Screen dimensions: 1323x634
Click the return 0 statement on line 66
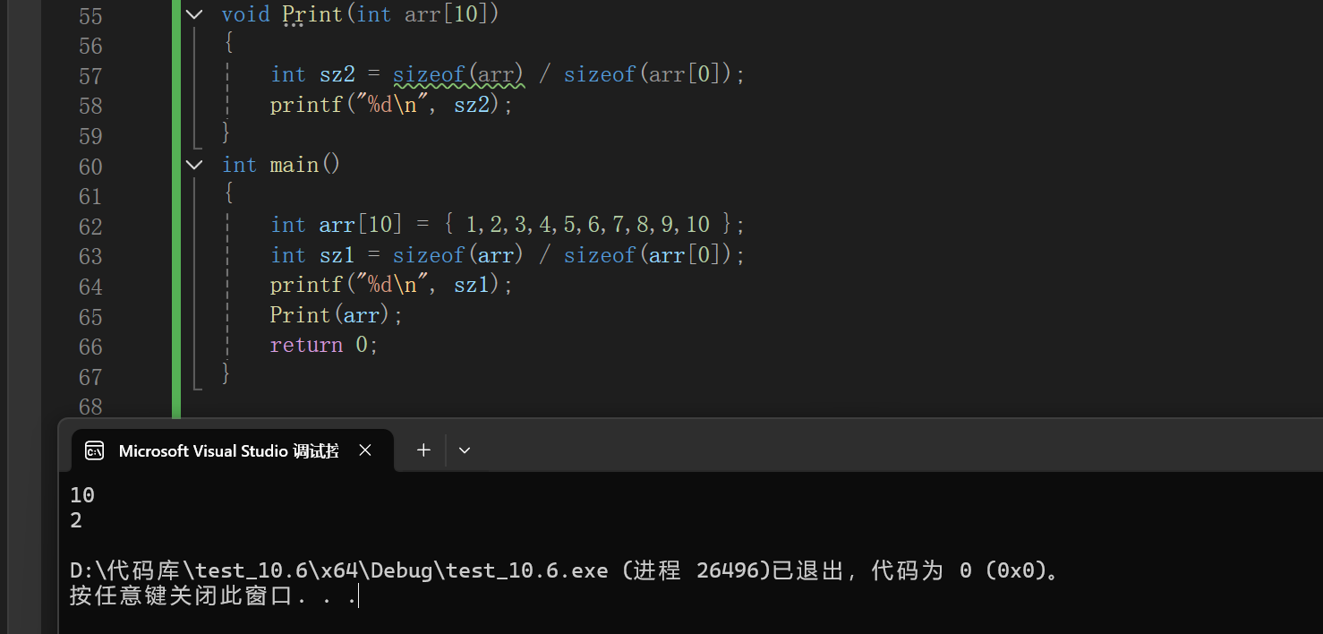click(324, 345)
